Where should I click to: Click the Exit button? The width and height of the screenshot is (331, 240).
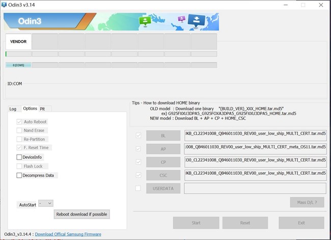(x=301, y=223)
